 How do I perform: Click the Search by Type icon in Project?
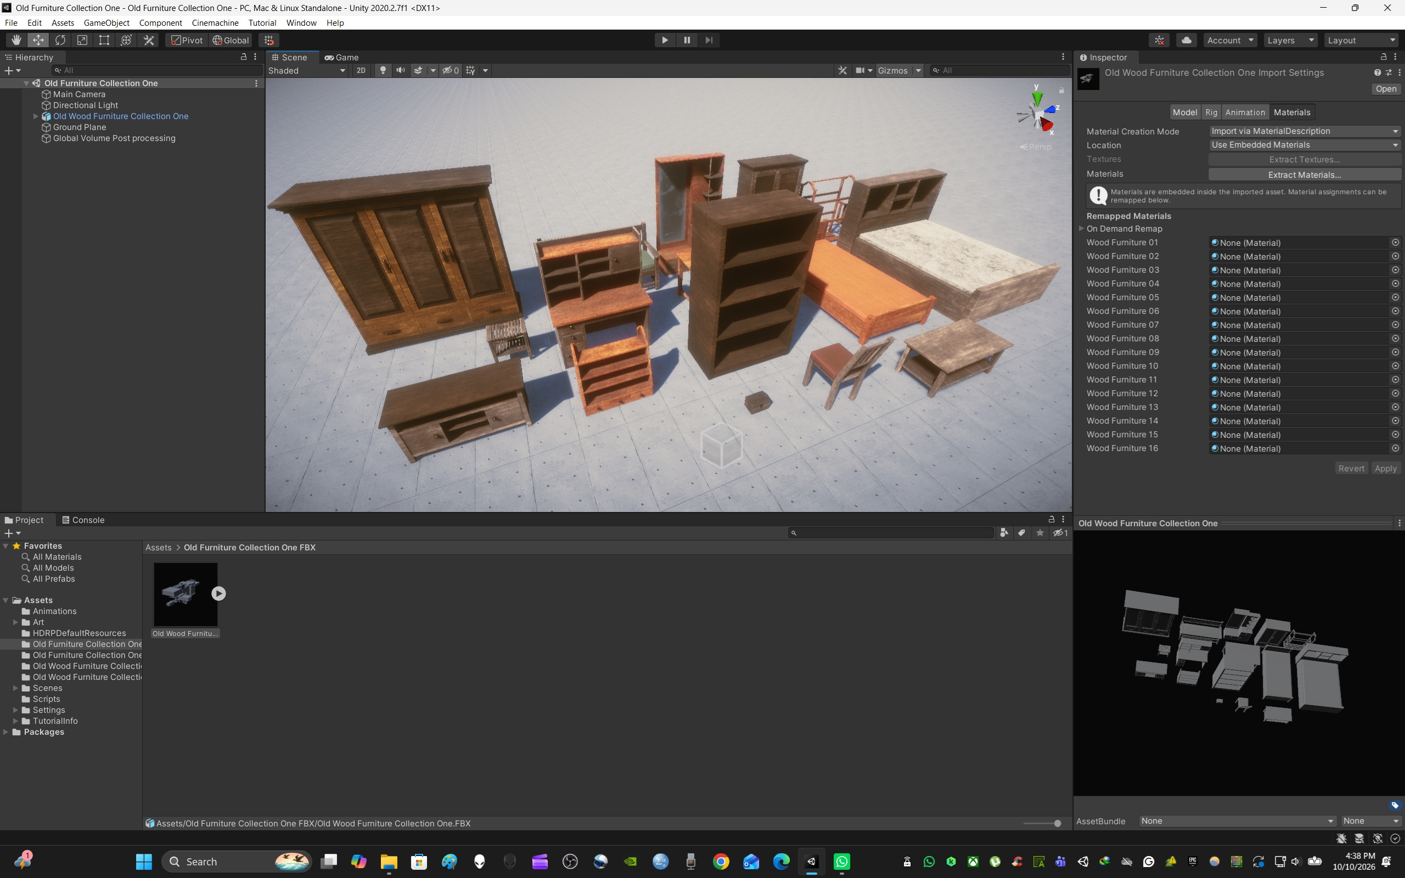(x=1004, y=533)
